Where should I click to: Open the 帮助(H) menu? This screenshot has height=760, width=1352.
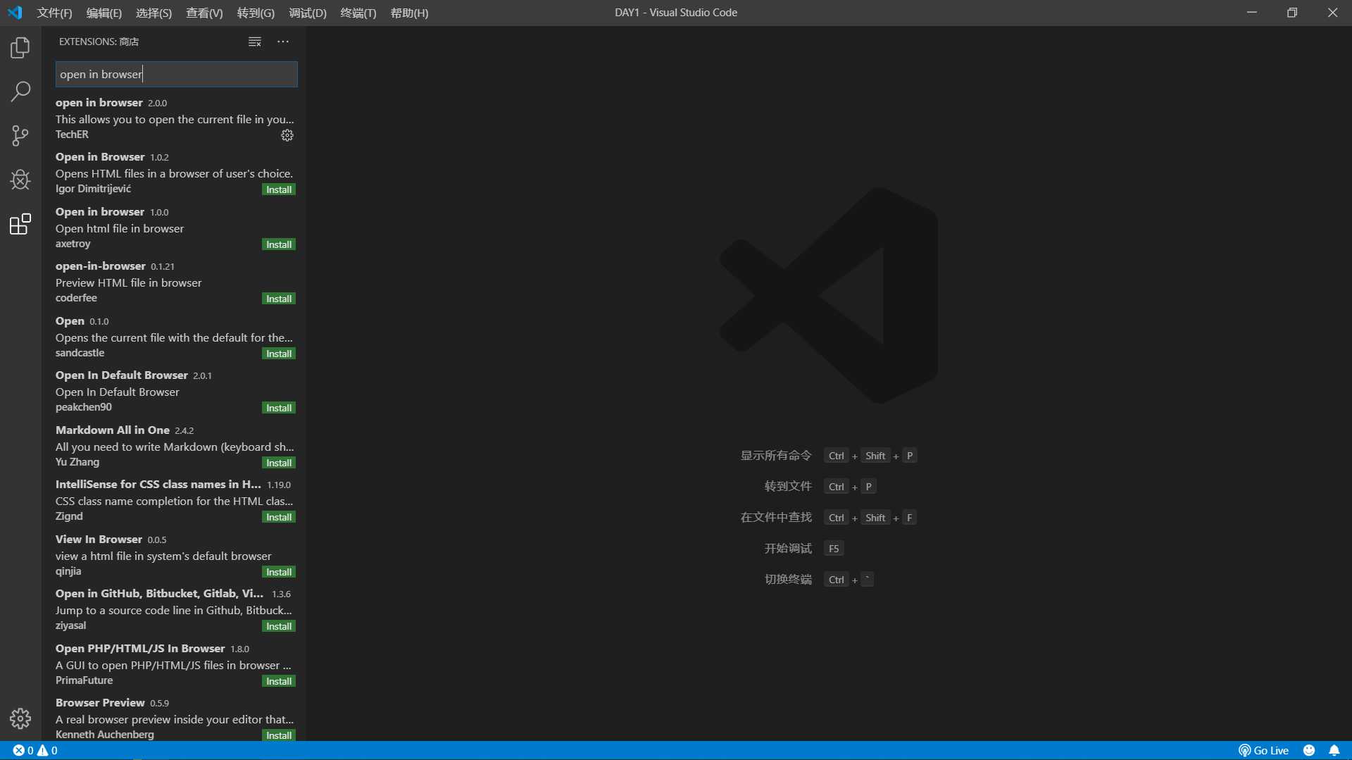409,13
